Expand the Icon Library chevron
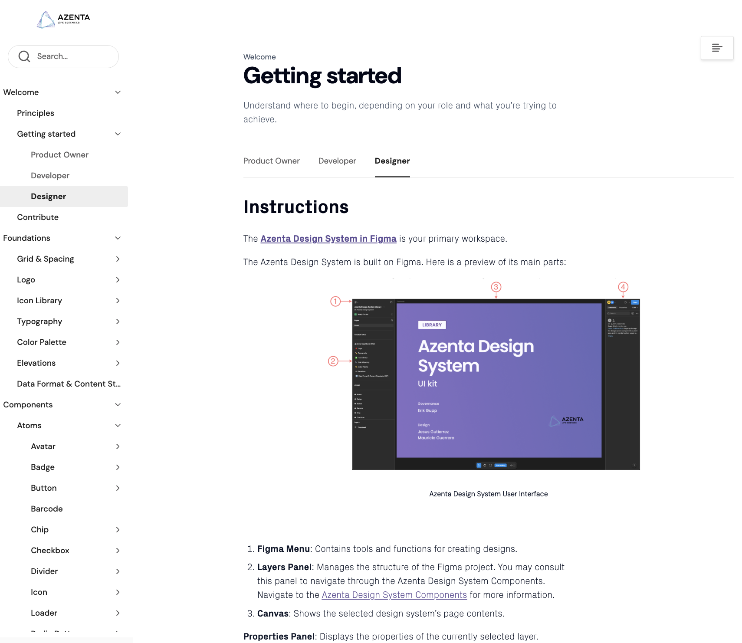742x643 pixels. 118,301
